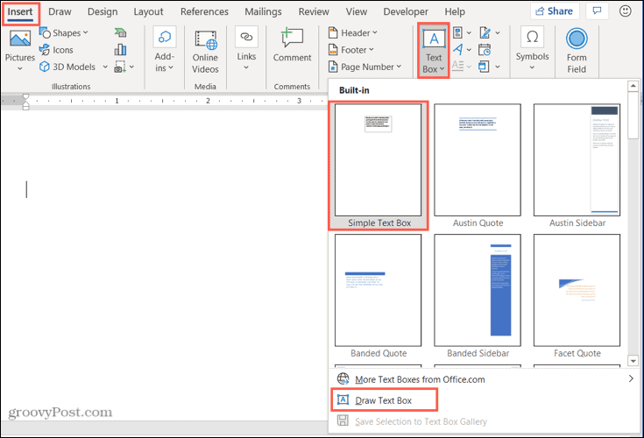Viewport: 644px width, 438px height.
Task: Insert a 3D Models object
Action: [x=67, y=67]
